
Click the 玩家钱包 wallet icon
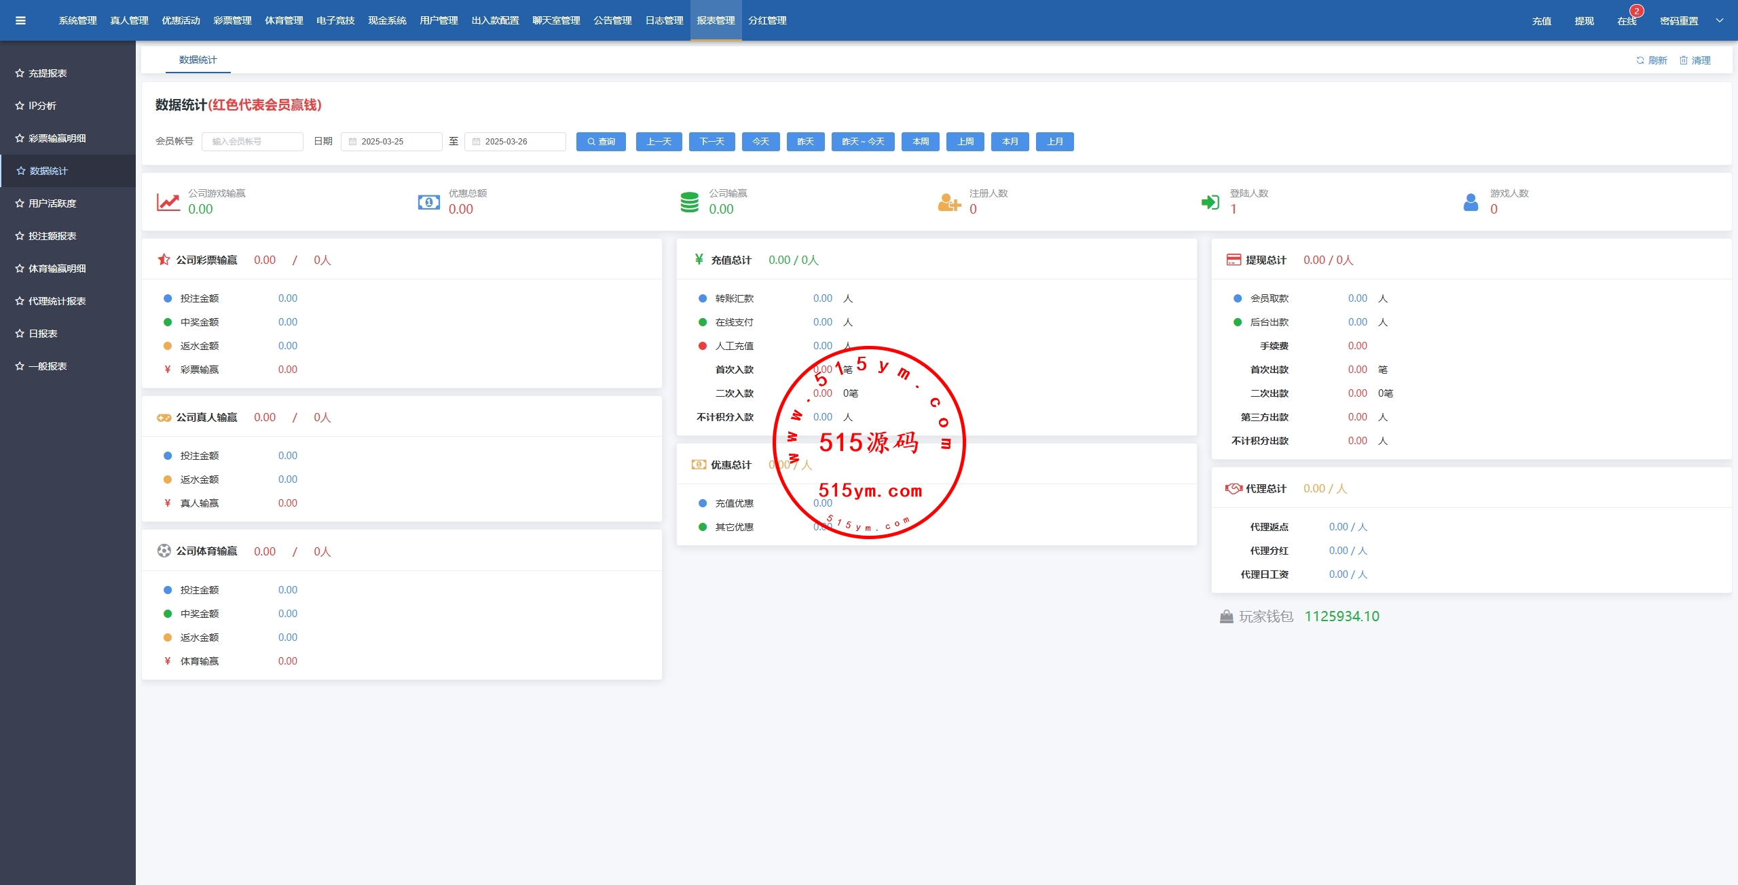[x=1226, y=616]
